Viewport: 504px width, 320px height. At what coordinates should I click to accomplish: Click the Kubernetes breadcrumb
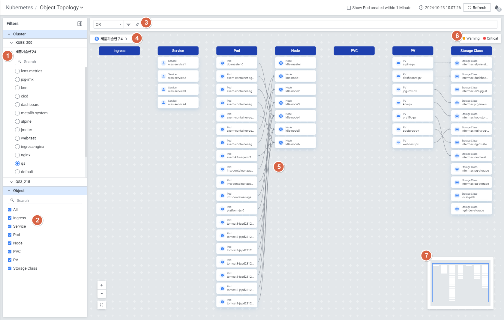coord(19,7)
